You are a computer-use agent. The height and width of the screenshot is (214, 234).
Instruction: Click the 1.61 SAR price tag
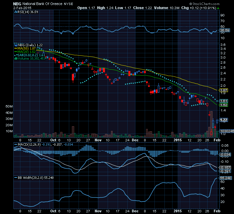[223, 101]
